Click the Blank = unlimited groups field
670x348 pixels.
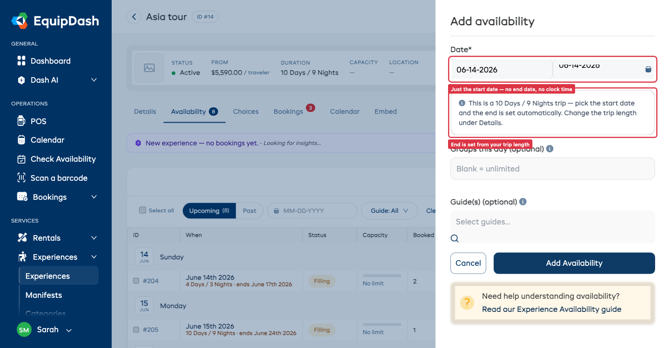coord(553,169)
